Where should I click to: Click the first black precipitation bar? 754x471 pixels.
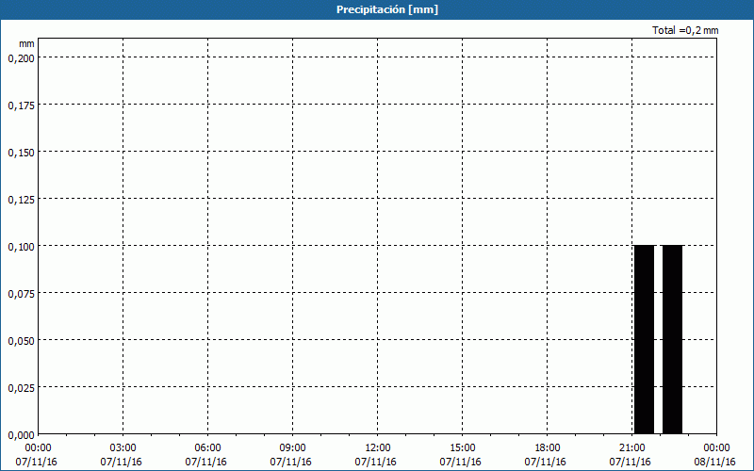[x=644, y=338]
